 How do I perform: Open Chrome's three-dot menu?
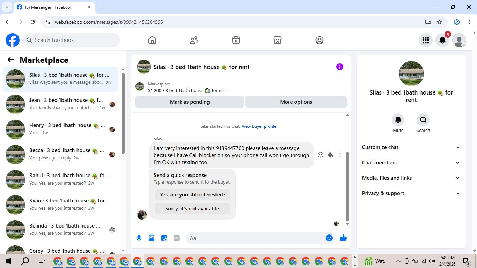coord(469,22)
